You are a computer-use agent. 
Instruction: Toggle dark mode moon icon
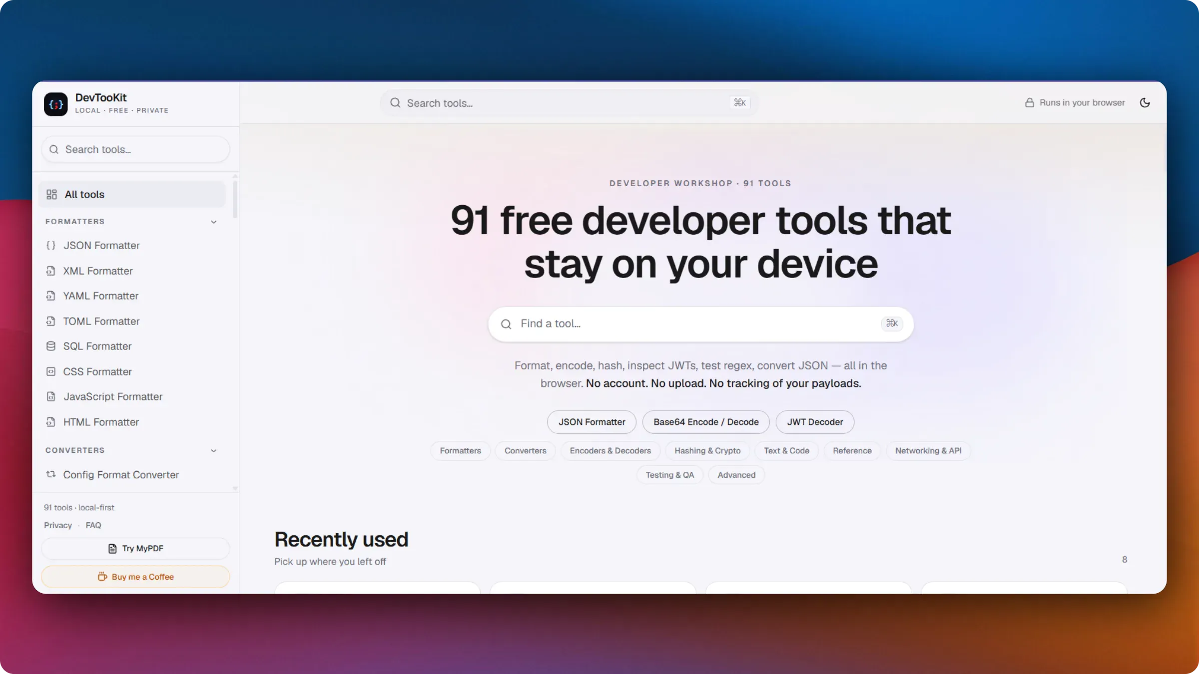(x=1145, y=103)
